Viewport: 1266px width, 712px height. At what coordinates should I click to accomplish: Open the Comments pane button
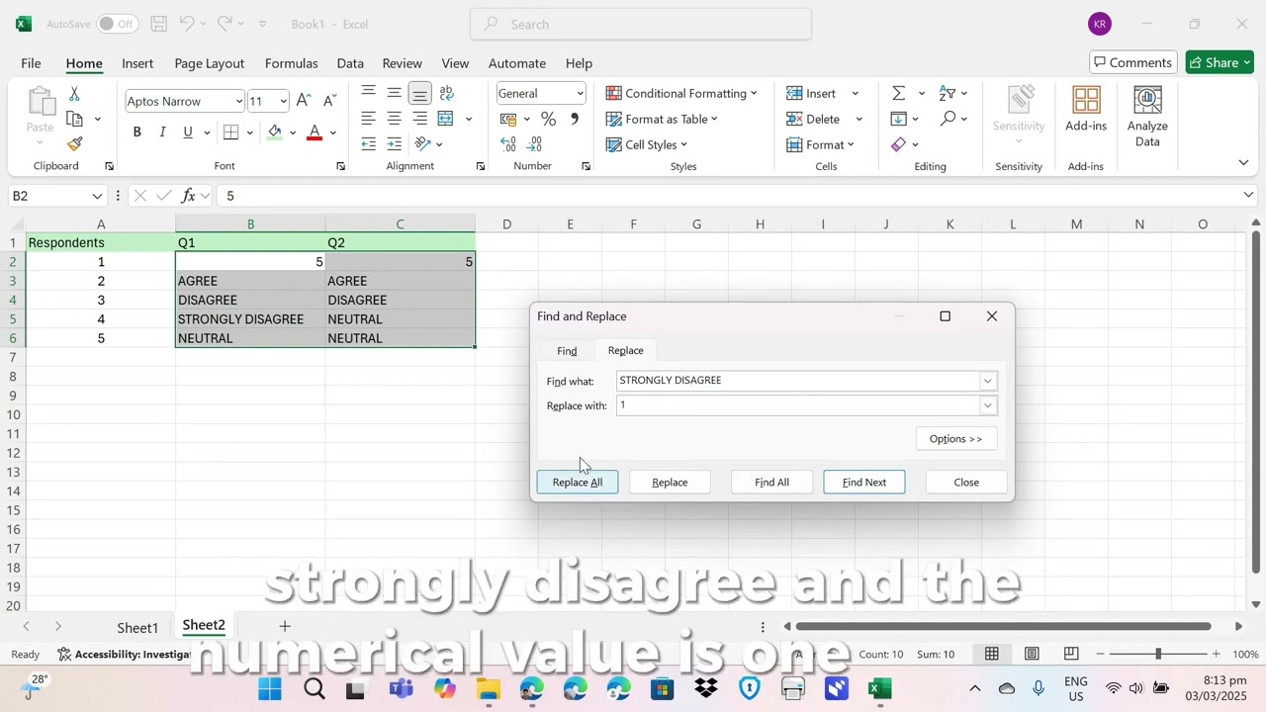(x=1133, y=62)
